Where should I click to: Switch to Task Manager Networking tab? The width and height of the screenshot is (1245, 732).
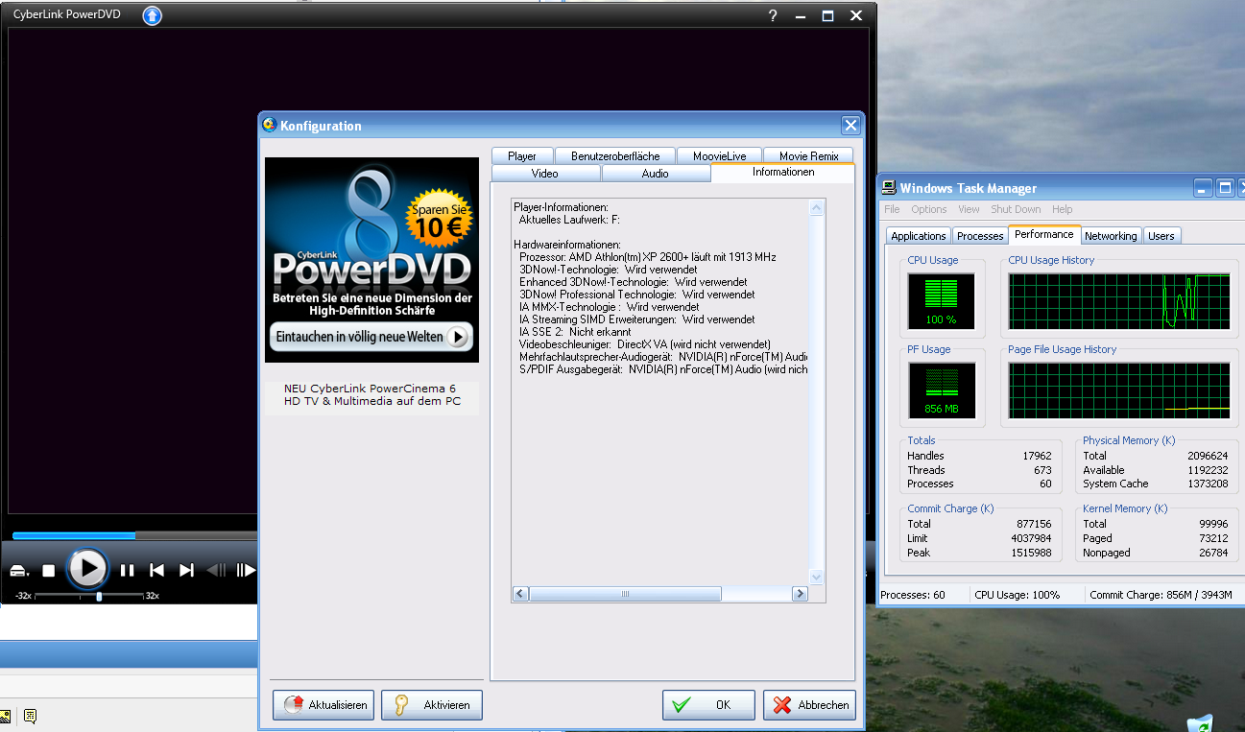pyautogui.click(x=1111, y=236)
